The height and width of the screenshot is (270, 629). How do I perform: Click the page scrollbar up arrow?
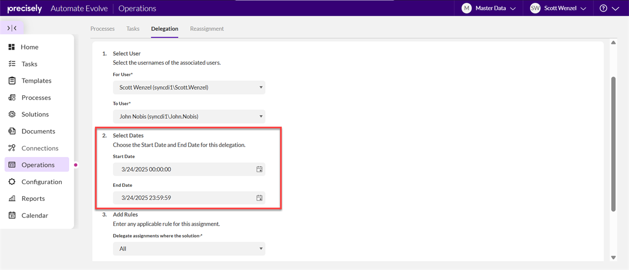[613, 43]
